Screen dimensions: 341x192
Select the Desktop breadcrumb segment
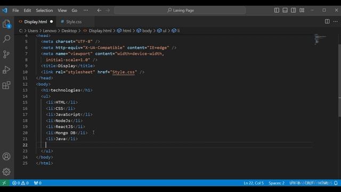[69, 31]
